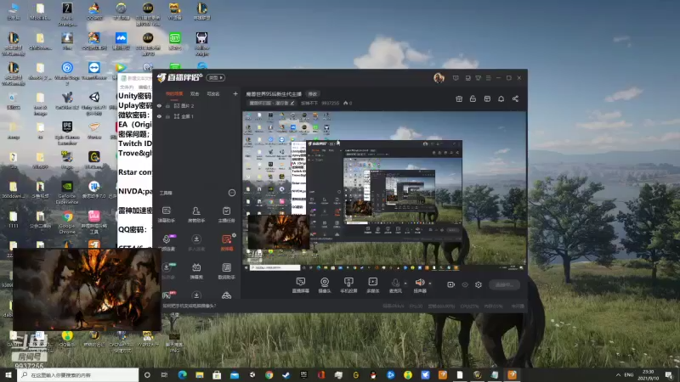
Task: Click the lock icon in stream header
Action: click(x=473, y=98)
